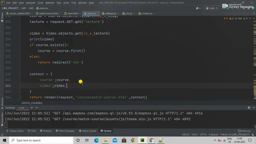Viewport: 256px width, 144px height.
Task: Open the TODO tool window
Action: tap(32, 131)
